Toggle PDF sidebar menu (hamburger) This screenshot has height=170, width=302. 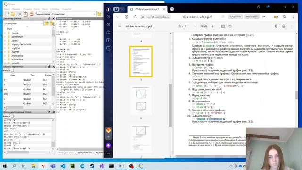click(119, 26)
